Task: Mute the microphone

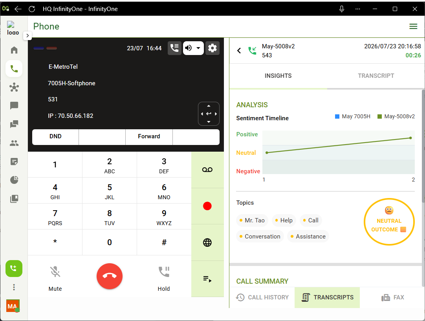Action: point(55,278)
